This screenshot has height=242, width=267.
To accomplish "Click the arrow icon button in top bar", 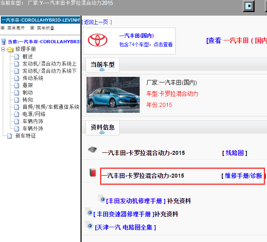I will (249, 6).
